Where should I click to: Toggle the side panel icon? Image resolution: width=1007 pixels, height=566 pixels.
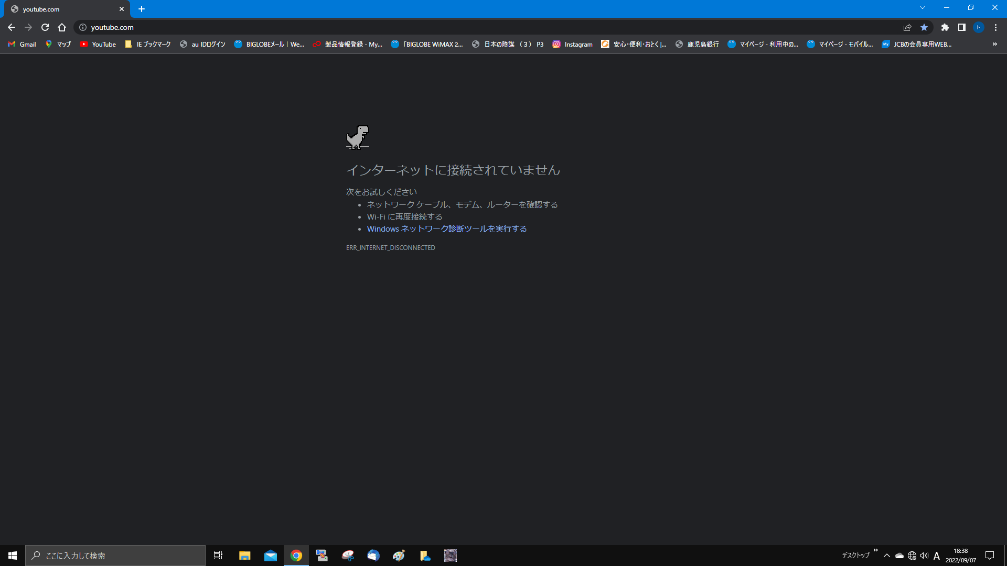(x=962, y=27)
